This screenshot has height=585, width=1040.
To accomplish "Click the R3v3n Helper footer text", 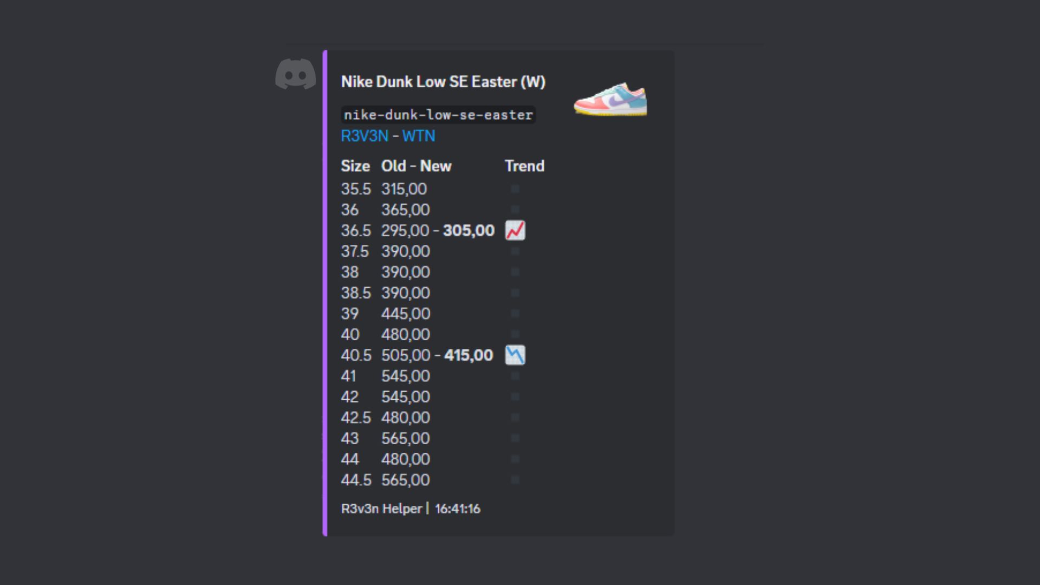I will [x=381, y=509].
